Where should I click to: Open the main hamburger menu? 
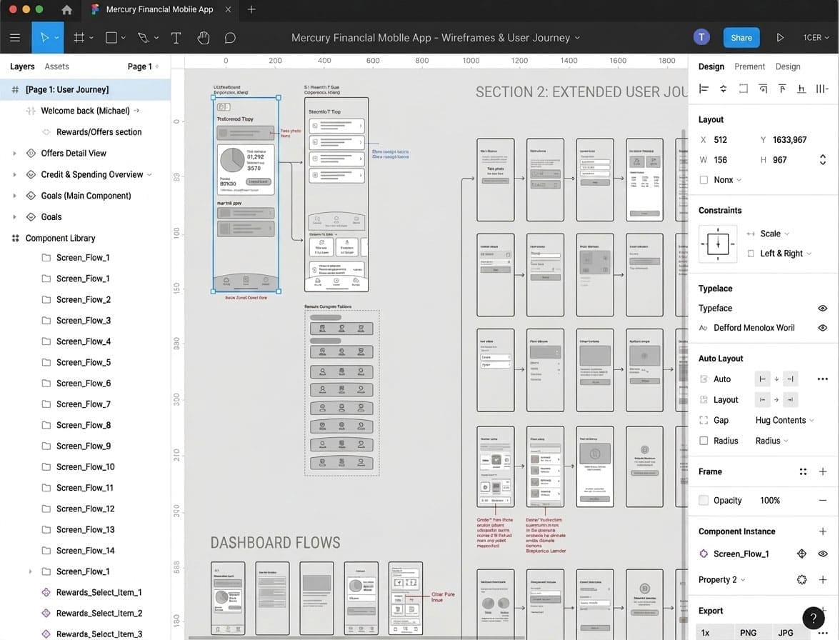pyautogui.click(x=15, y=37)
